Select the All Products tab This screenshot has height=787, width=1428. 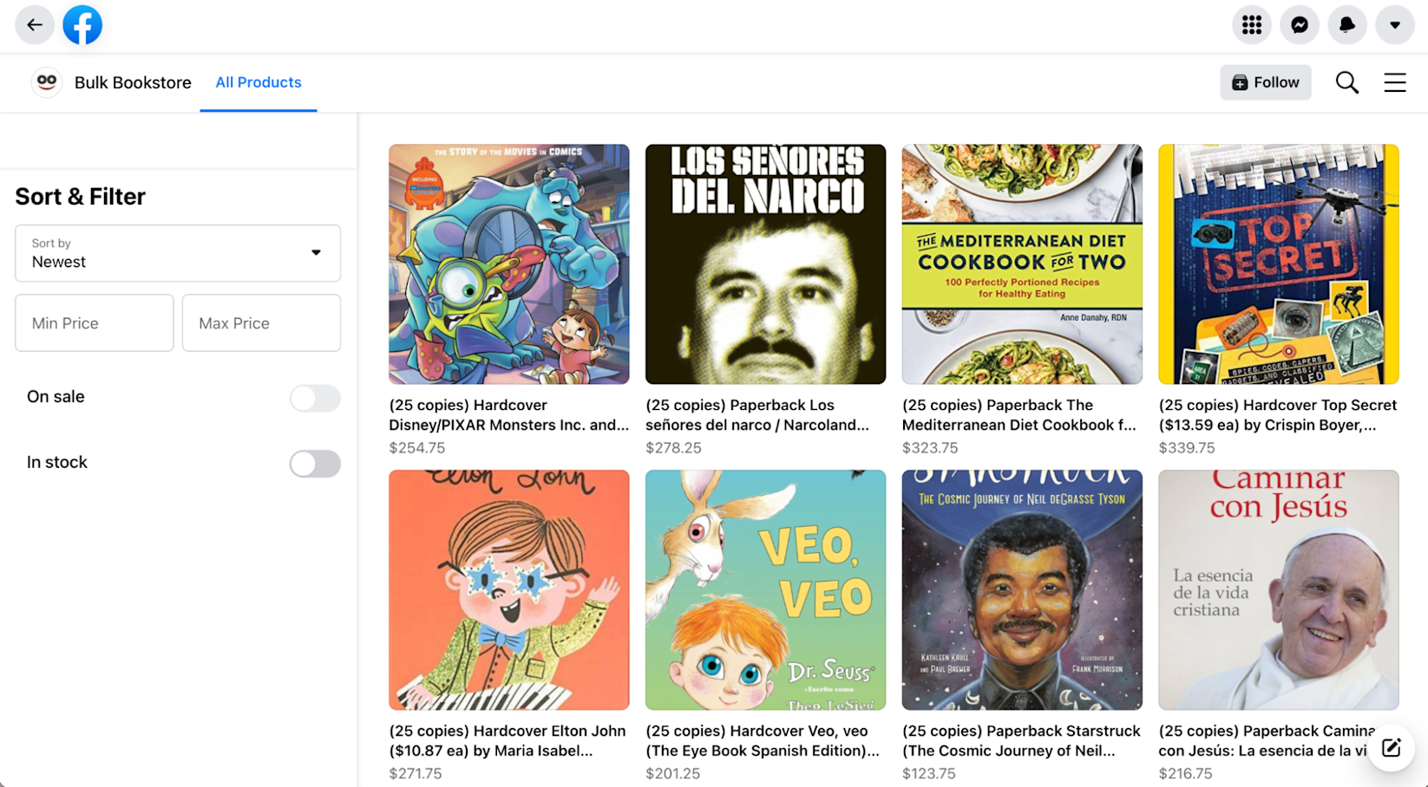pyautogui.click(x=259, y=82)
